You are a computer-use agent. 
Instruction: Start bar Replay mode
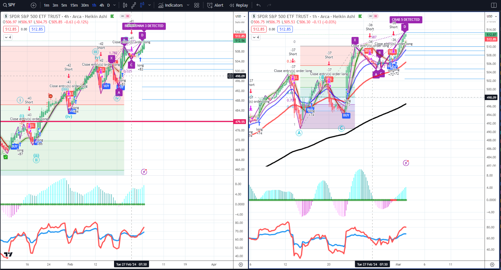click(x=239, y=5)
